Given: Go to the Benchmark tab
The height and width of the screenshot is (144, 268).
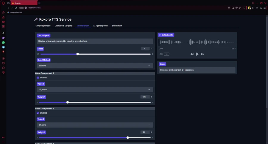Looking at the screenshot, I should [117, 26].
